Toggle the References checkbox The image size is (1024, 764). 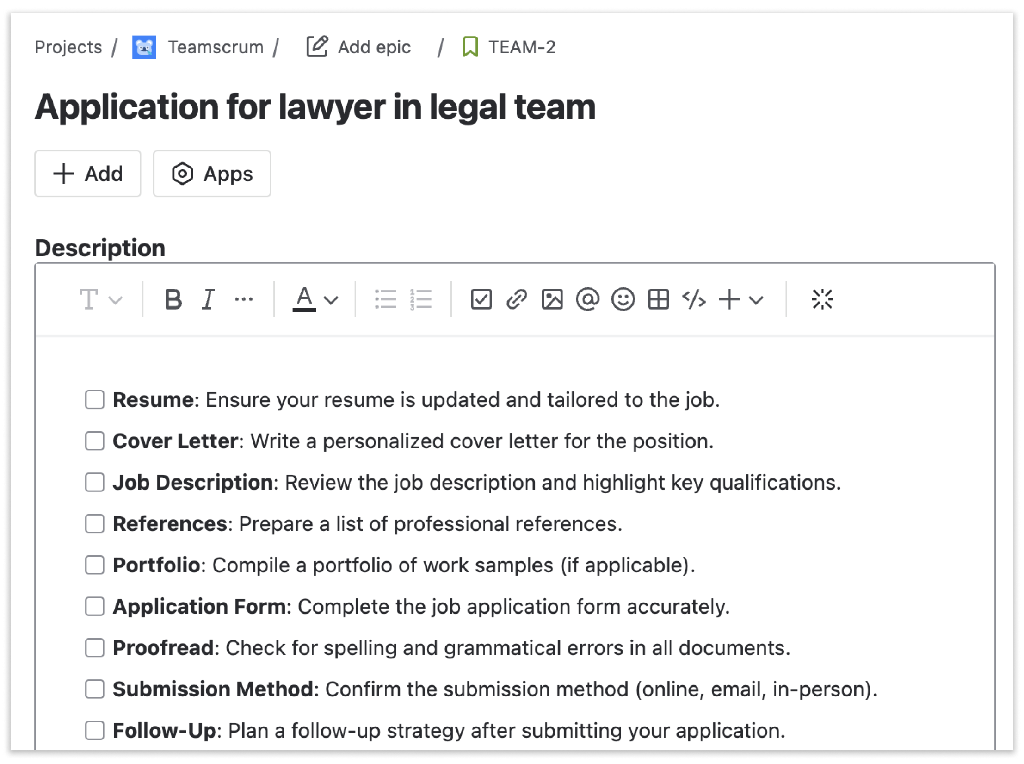[95, 523]
